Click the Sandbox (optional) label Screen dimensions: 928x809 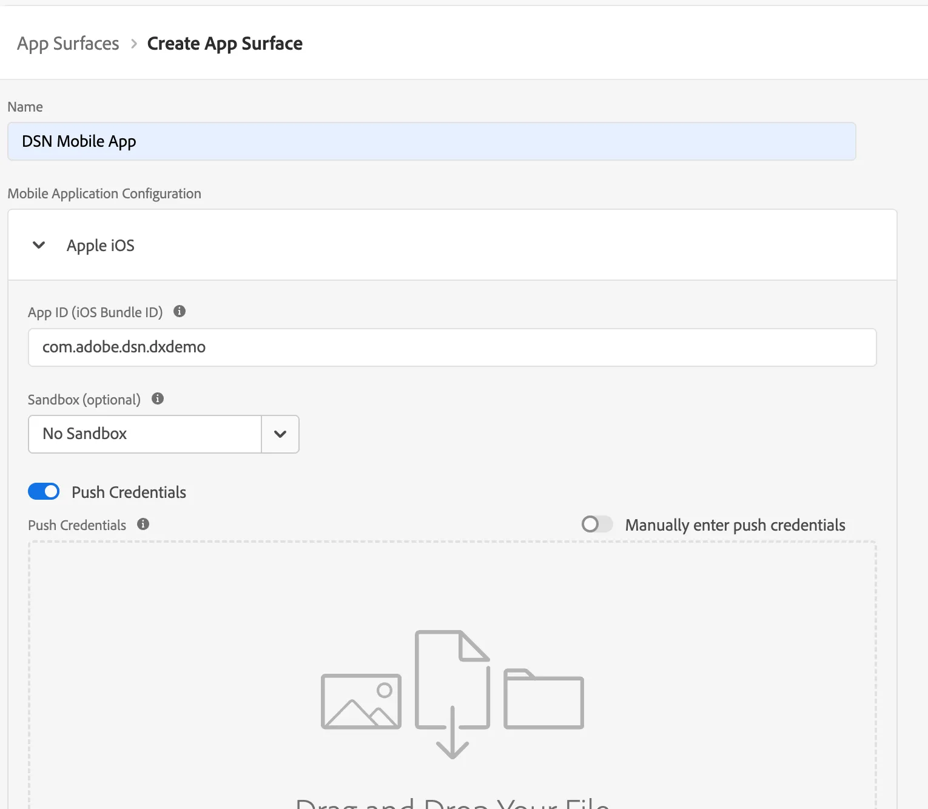click(84, 400)
